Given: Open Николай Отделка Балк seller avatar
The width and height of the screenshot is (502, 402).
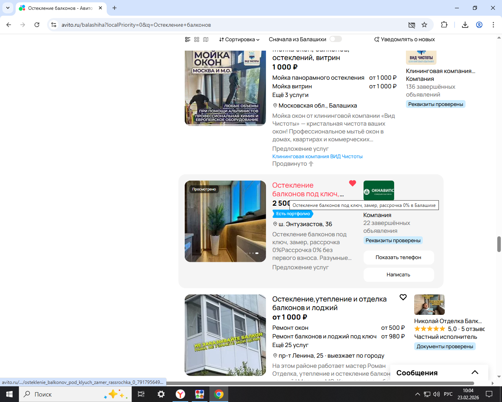Looking at the screenshot, I should coord(429,305).
